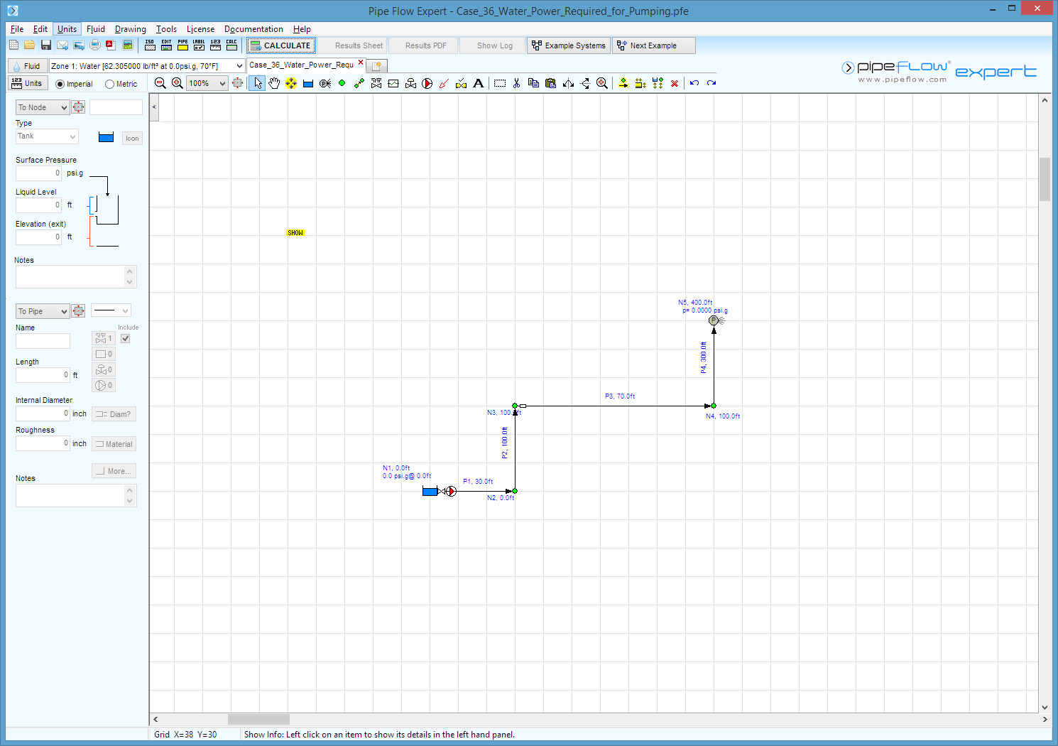Screen dimensions: 1058x746
Task: Click the horizontal scrollbar thumb
Action: click(x=258, y=719)
